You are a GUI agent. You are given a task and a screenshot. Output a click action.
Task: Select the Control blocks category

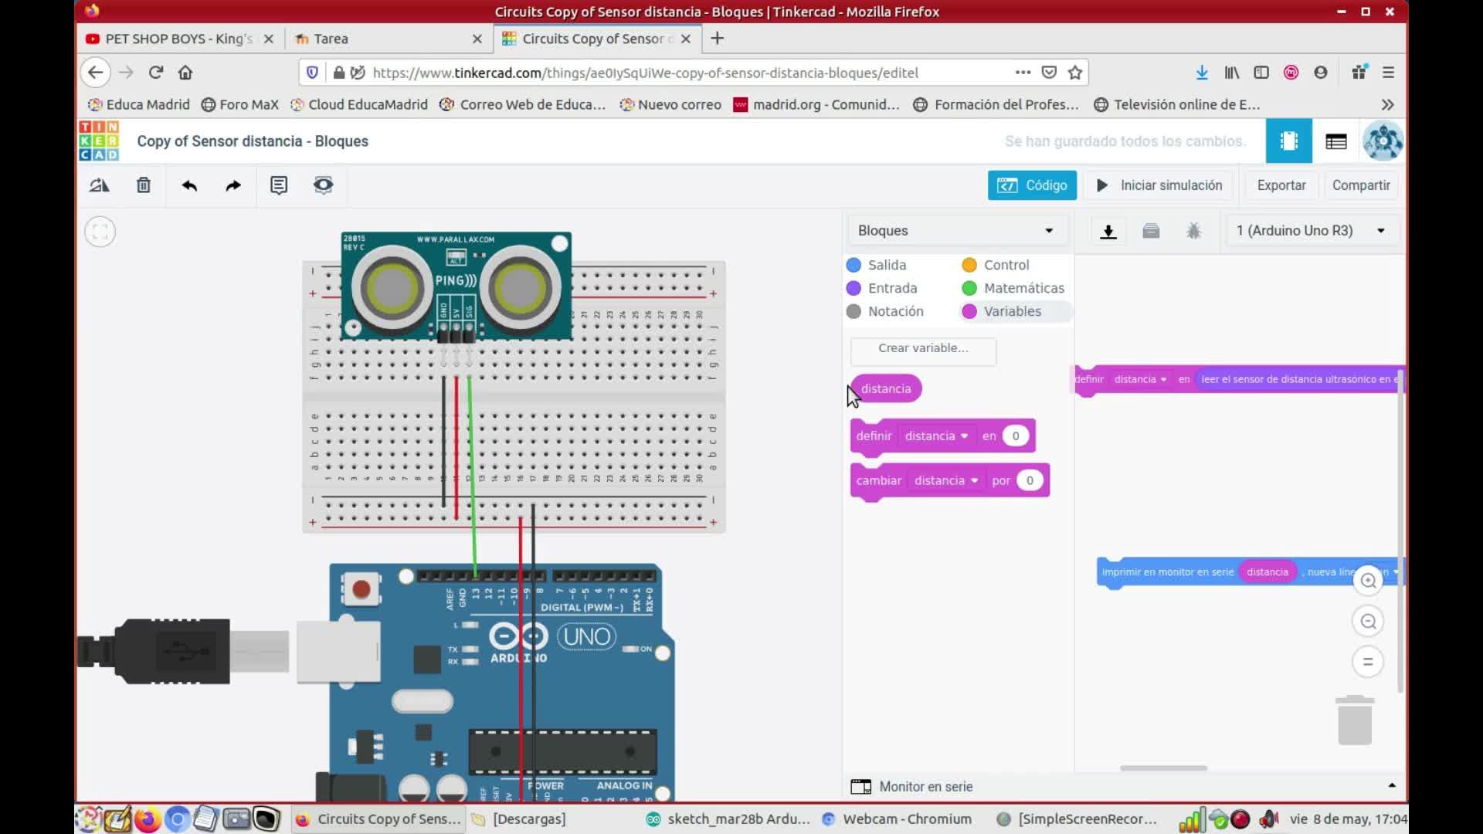(1006, 265)
